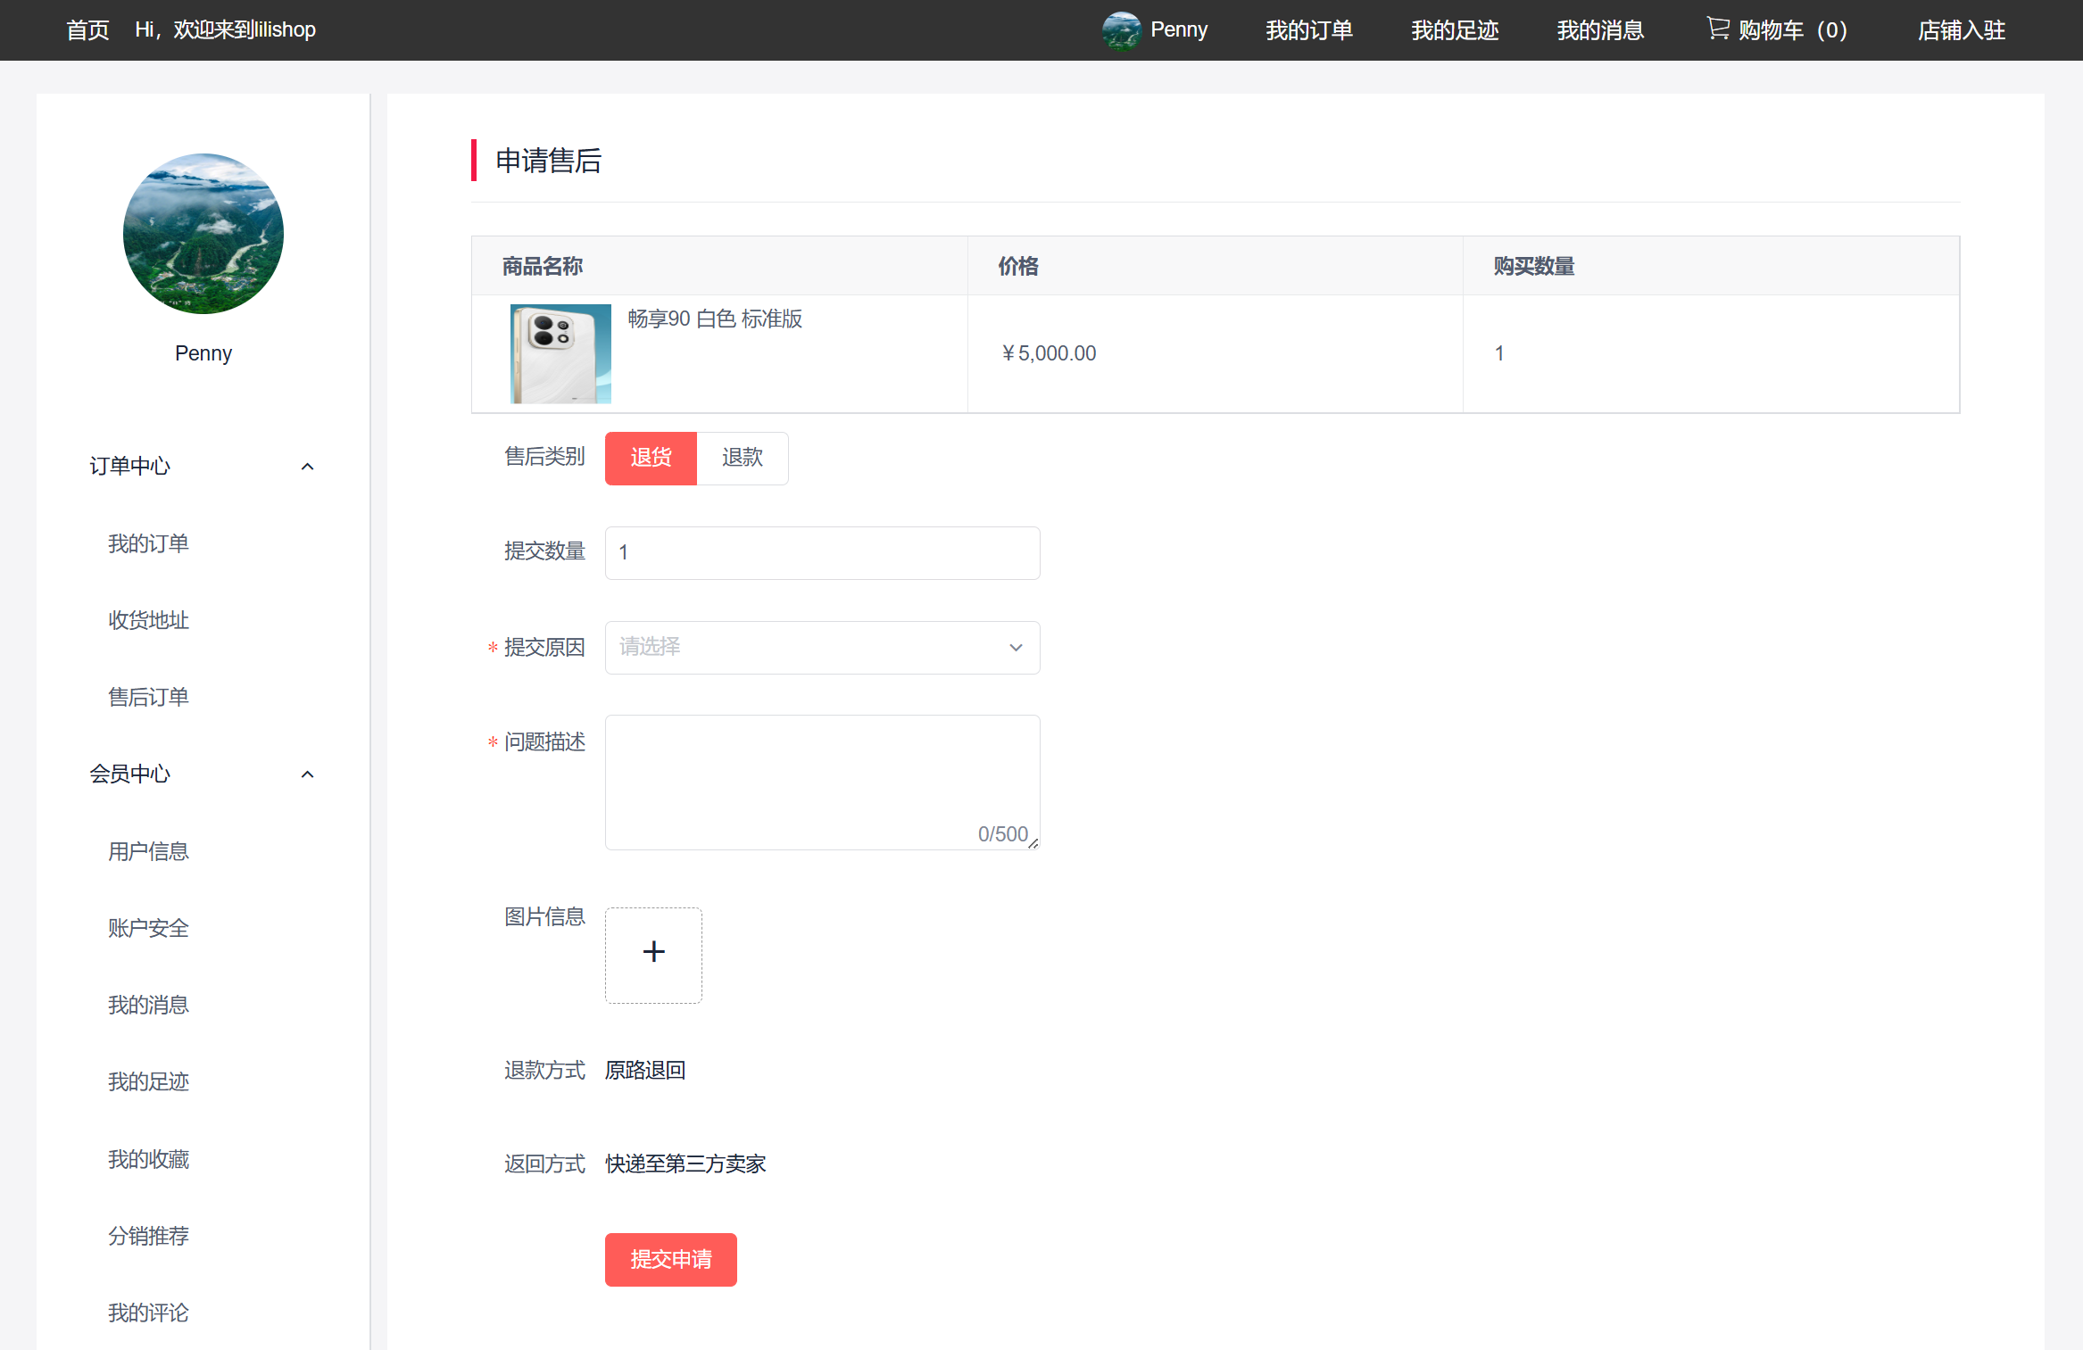
Task: Open the large profile avatar in sidebar
Action: point(203,234)
